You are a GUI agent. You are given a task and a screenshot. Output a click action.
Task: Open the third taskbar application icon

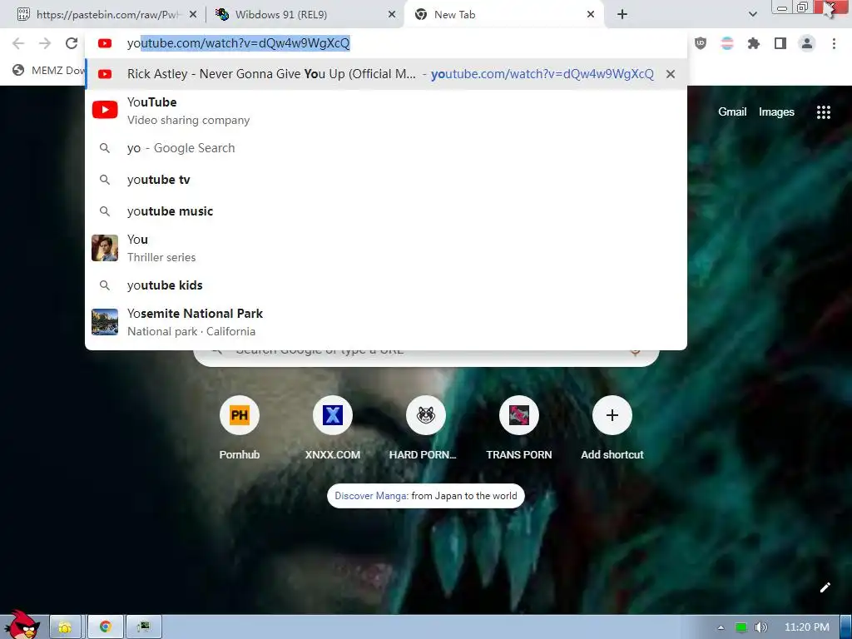pos(143,627)
